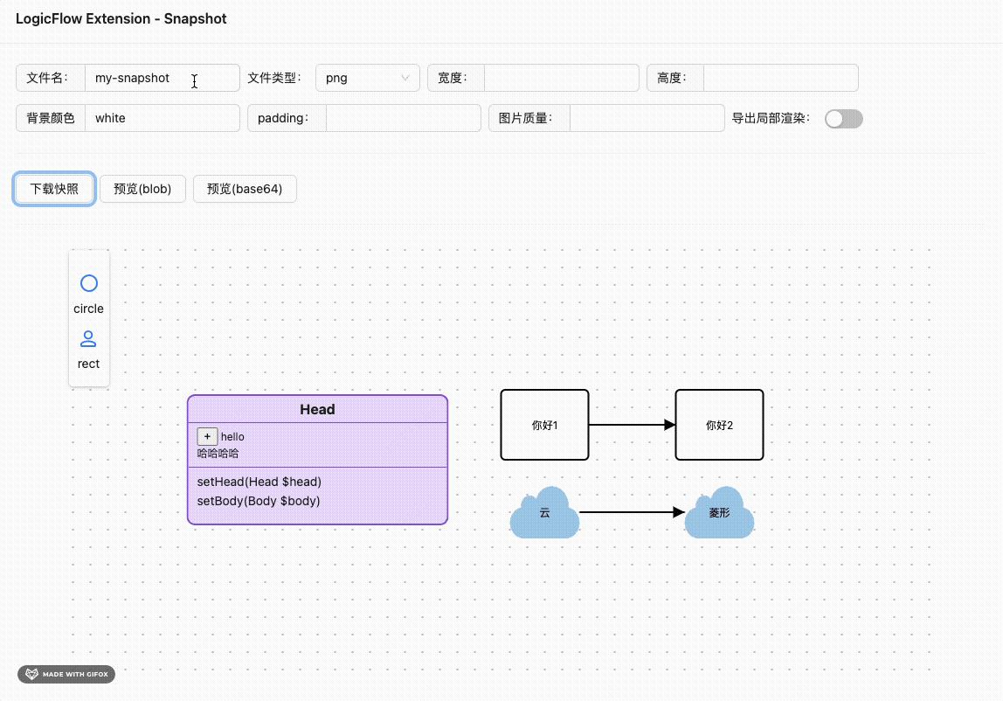Click the padding input field
The image size is (1003, 701).
tap(402, 118)
